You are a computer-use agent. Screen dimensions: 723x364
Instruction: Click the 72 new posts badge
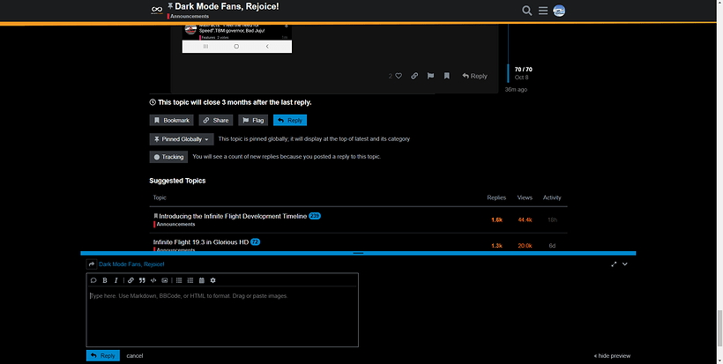[256, 241]
